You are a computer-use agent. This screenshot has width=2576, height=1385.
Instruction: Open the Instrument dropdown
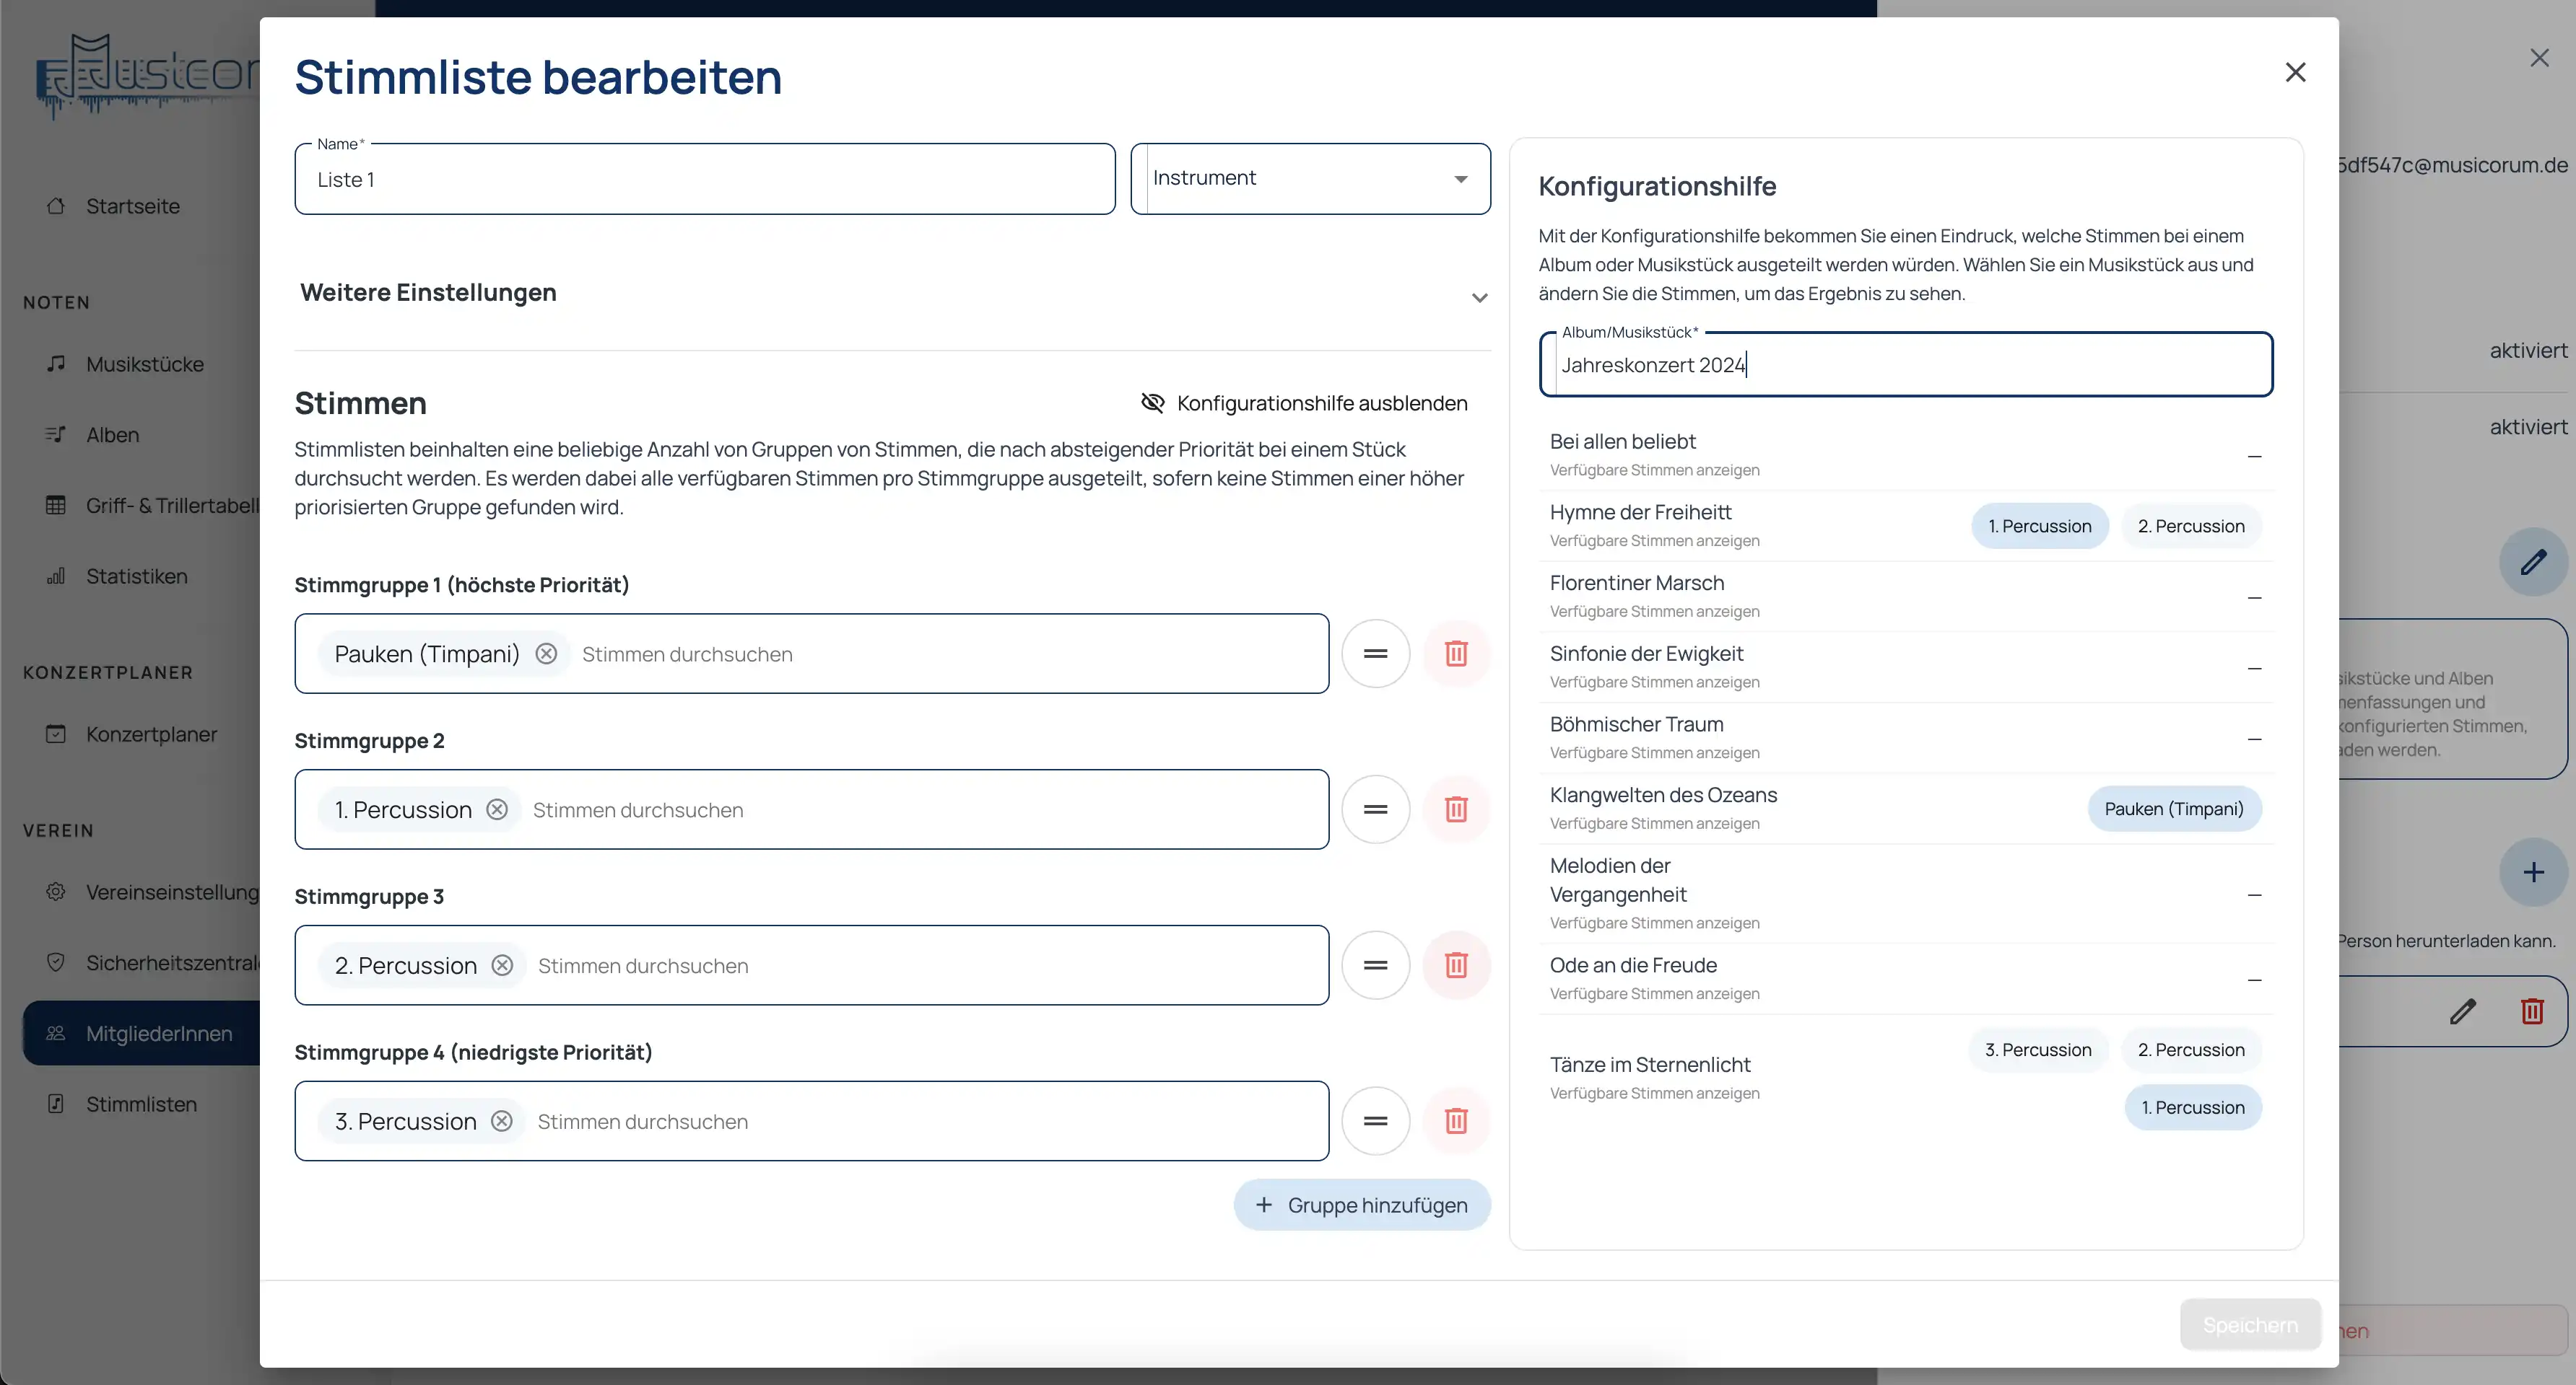coord(1310,179)
